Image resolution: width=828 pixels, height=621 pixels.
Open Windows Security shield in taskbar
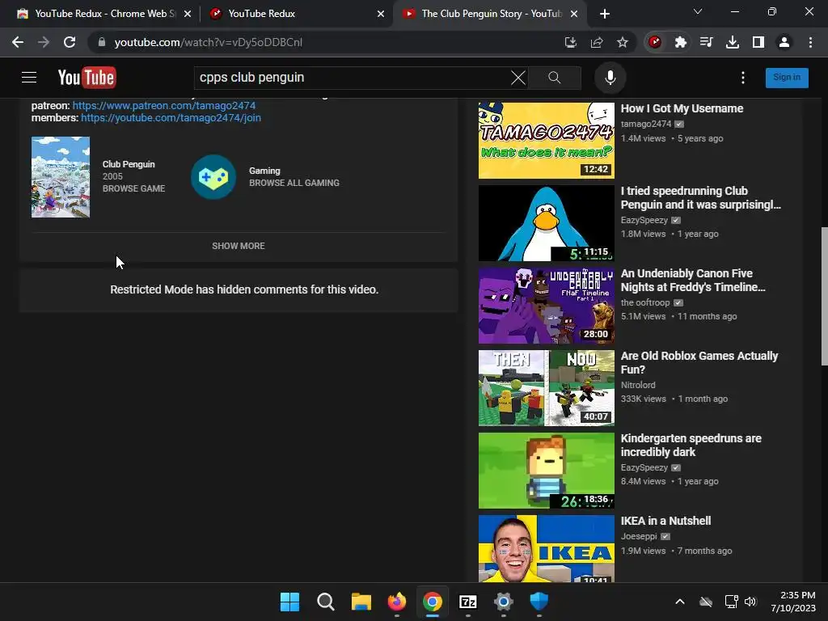pyautogui.click(x=539, y=602)
